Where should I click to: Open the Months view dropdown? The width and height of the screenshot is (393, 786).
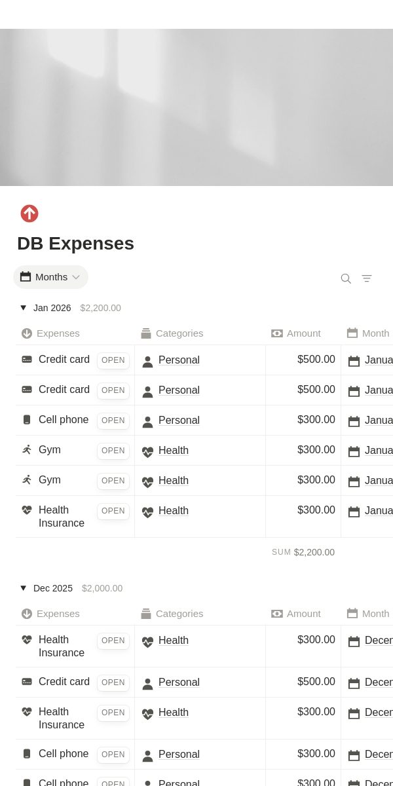pyautogui.click(x=50, y=277)
